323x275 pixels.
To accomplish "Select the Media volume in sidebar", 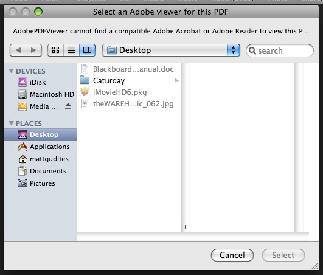I will [40, 106].
